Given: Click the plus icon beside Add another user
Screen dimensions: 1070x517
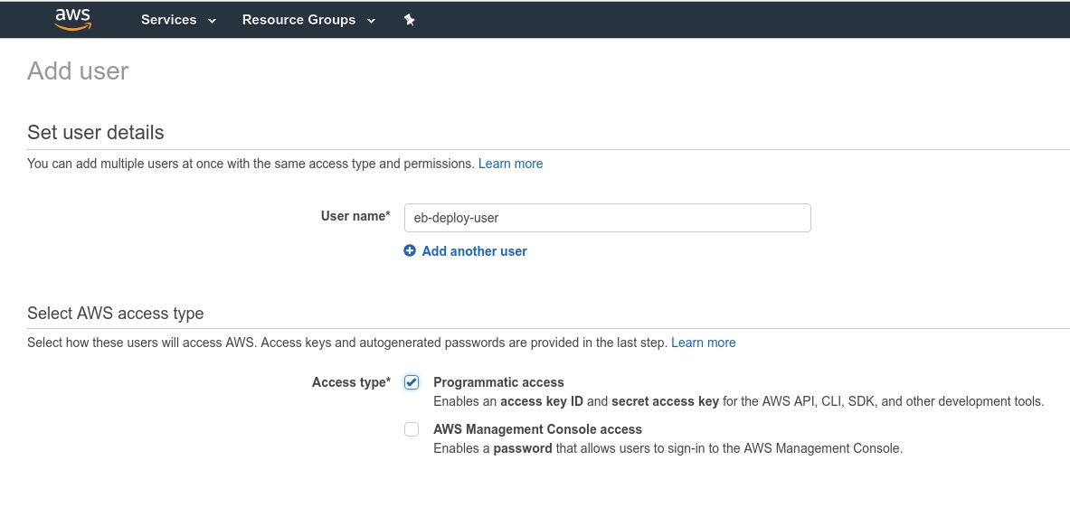Looking at the screenshot, I should point(410,251).
